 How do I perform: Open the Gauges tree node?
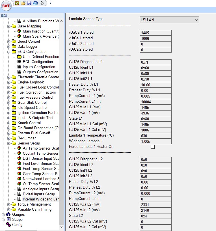tap(18, 215)
